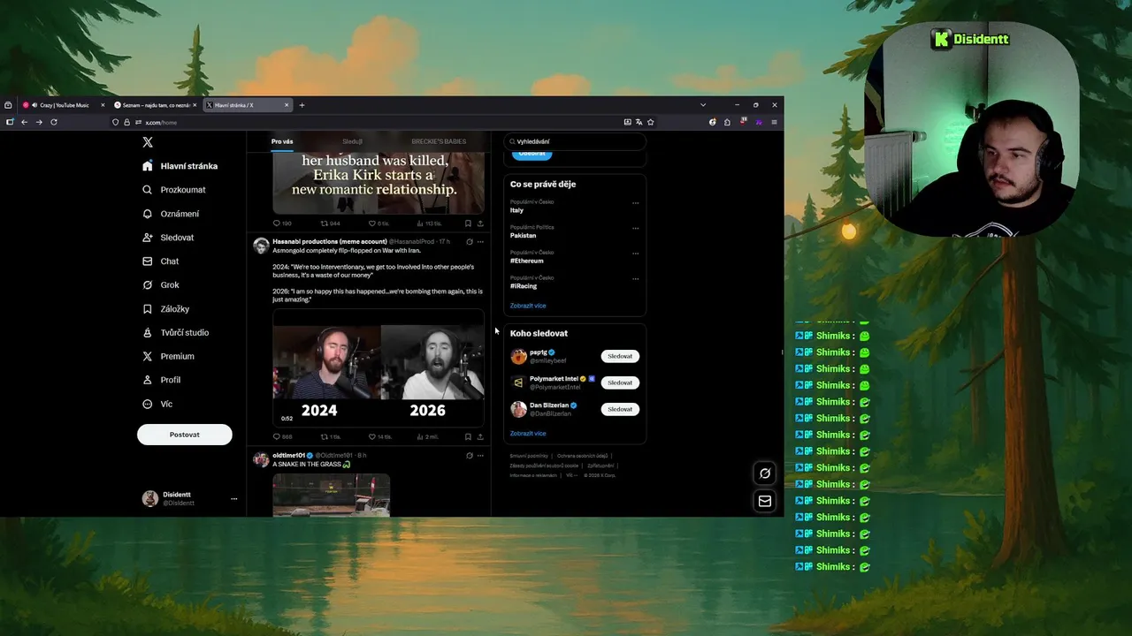
Task: Reply to the Erika Kirk post
Action: pos(282,223)
